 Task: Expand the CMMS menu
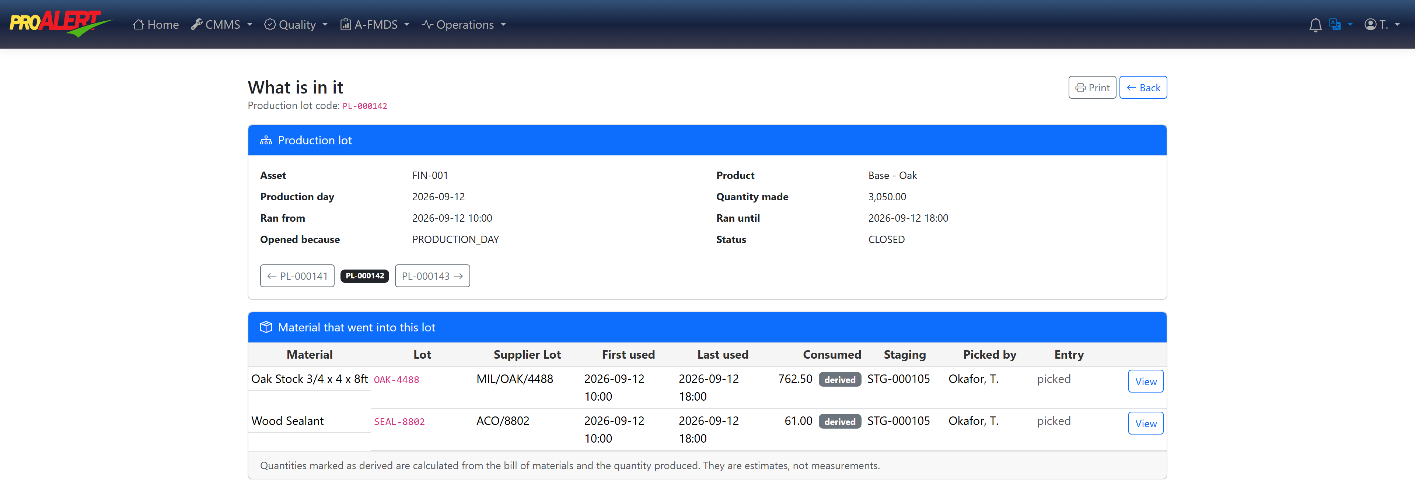coord(222,25)
